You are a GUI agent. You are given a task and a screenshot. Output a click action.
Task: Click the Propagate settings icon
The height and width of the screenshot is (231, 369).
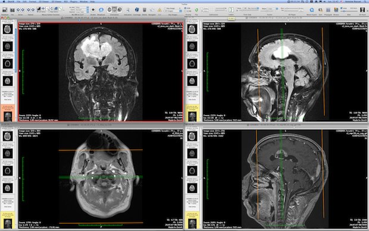[x=328, y=10]
